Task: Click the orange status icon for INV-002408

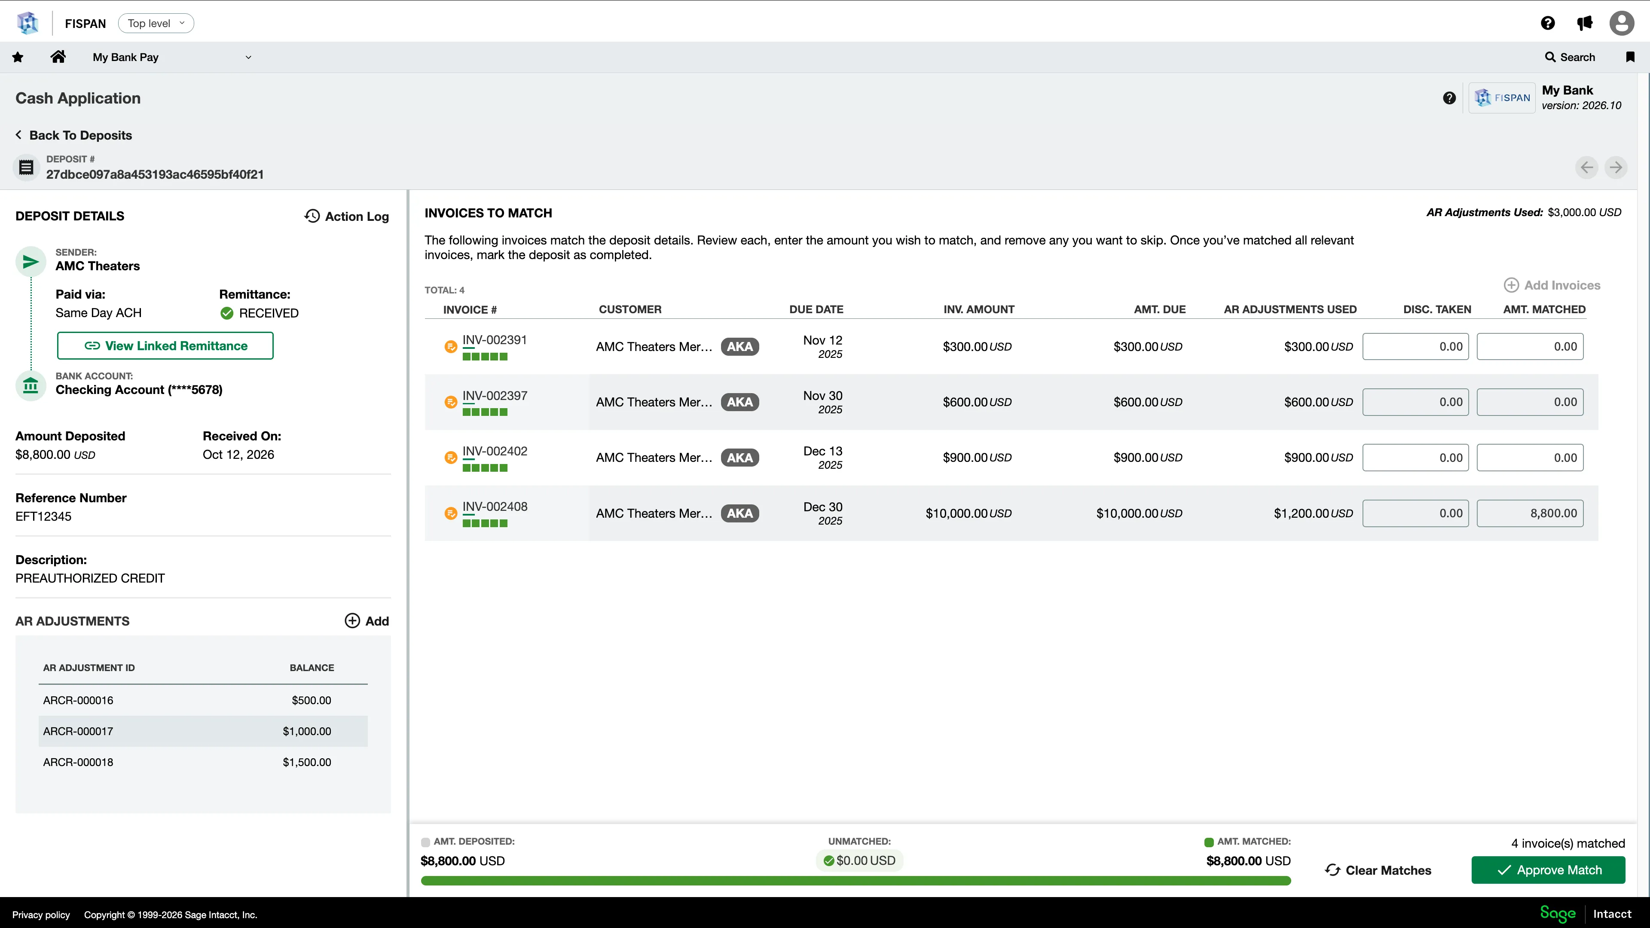Action: tap(451, 514)
